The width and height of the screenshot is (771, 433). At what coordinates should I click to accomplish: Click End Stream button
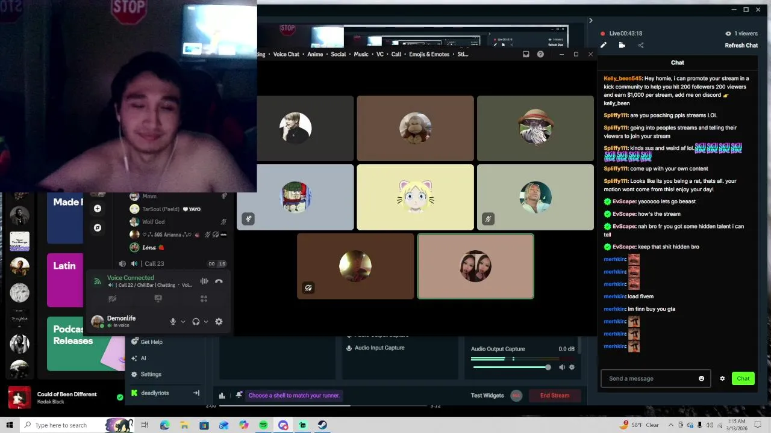click(554, 395)
